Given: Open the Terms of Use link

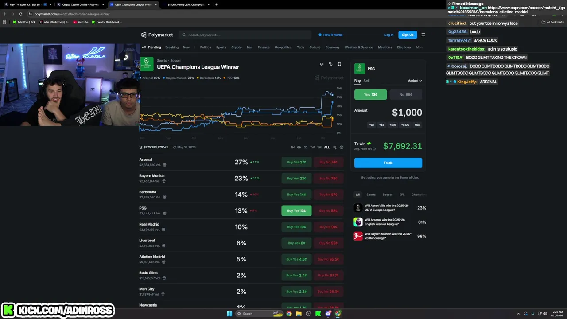Looking at the screenshot, I should coord(409,178).
